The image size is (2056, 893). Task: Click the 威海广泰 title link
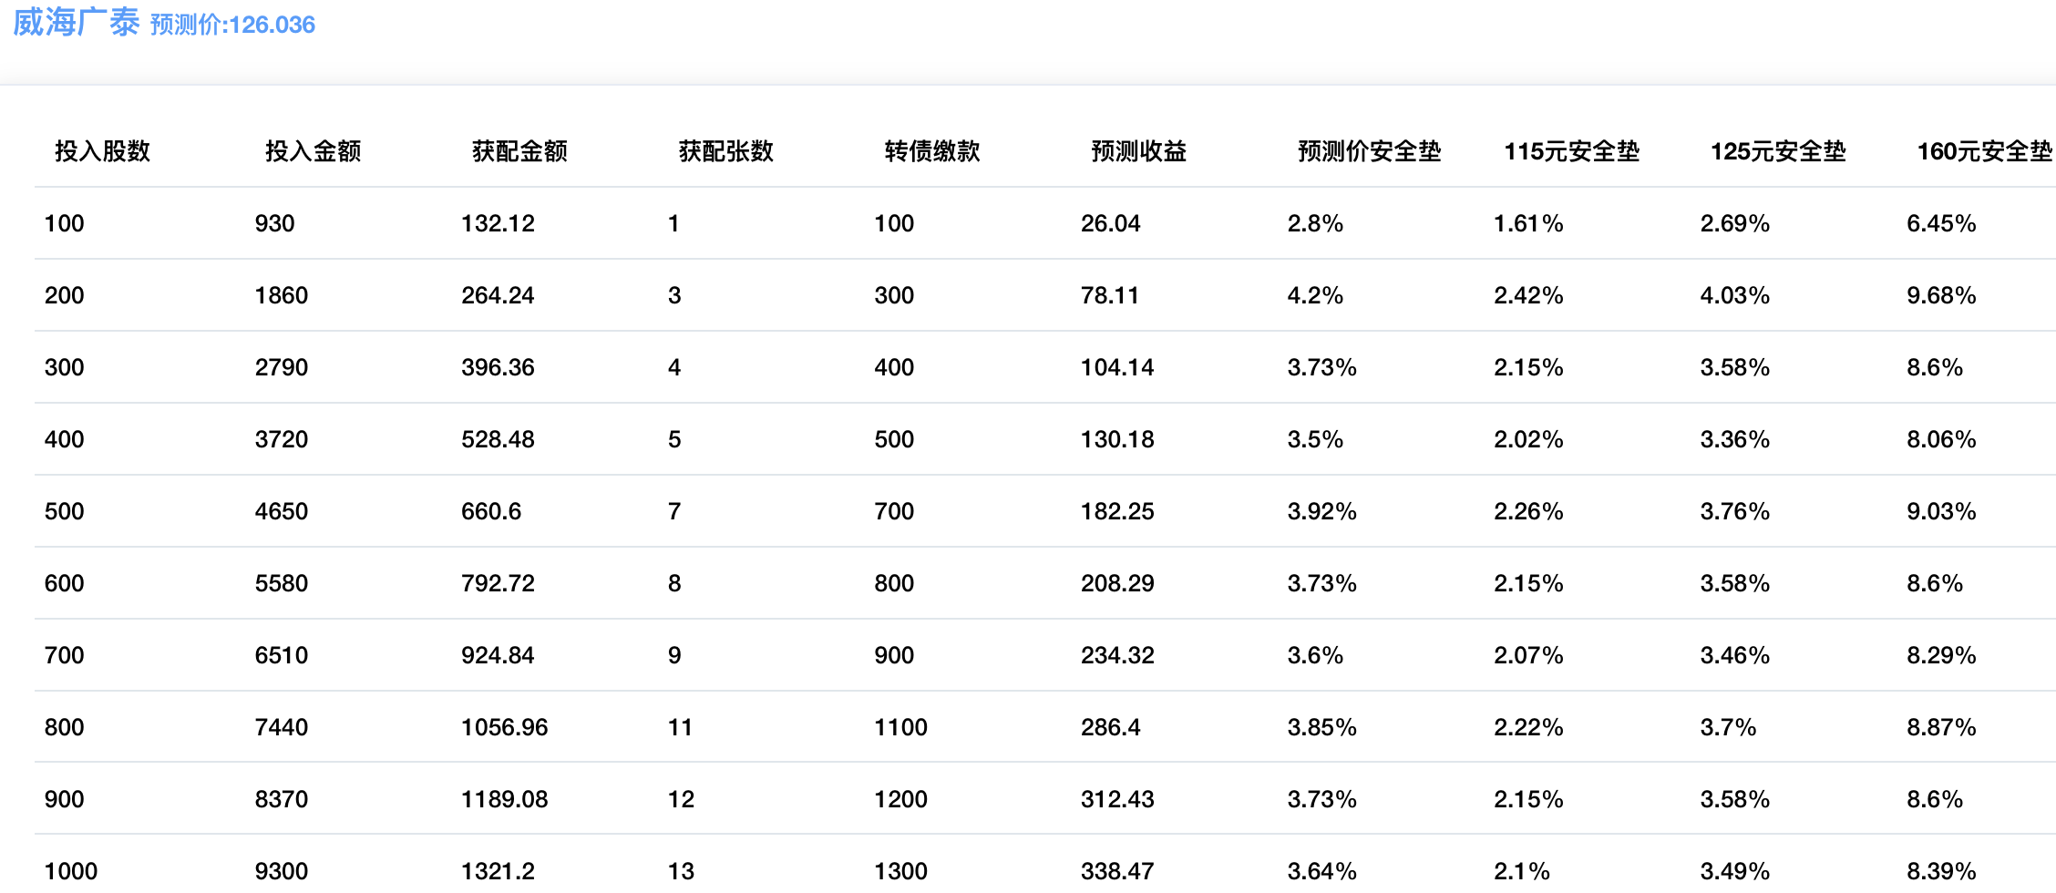pyautogui.click(x=76, y=23)
